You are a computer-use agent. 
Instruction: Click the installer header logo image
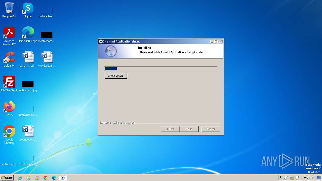point(111,51)
